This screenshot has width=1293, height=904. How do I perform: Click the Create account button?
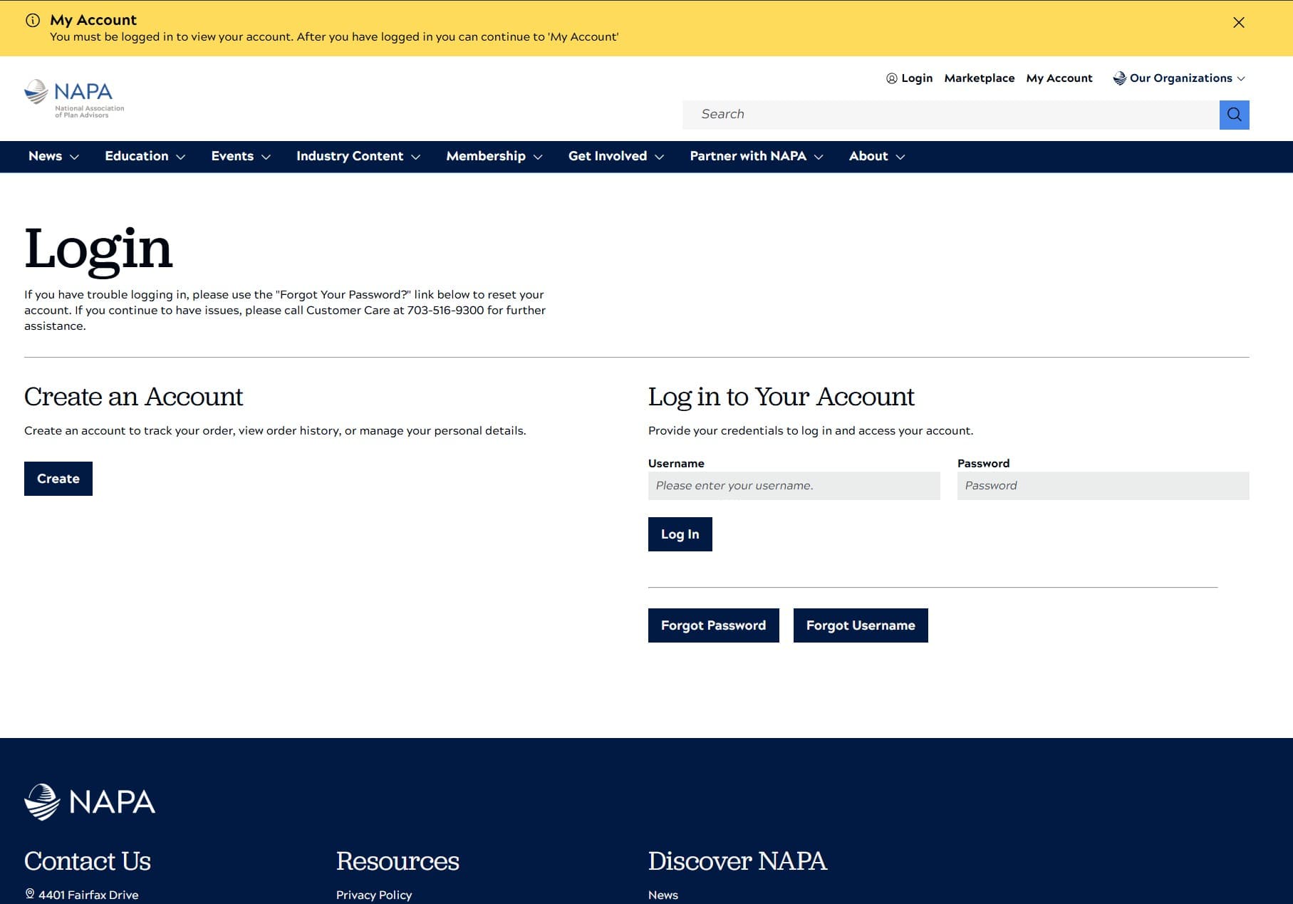(58, 479)
